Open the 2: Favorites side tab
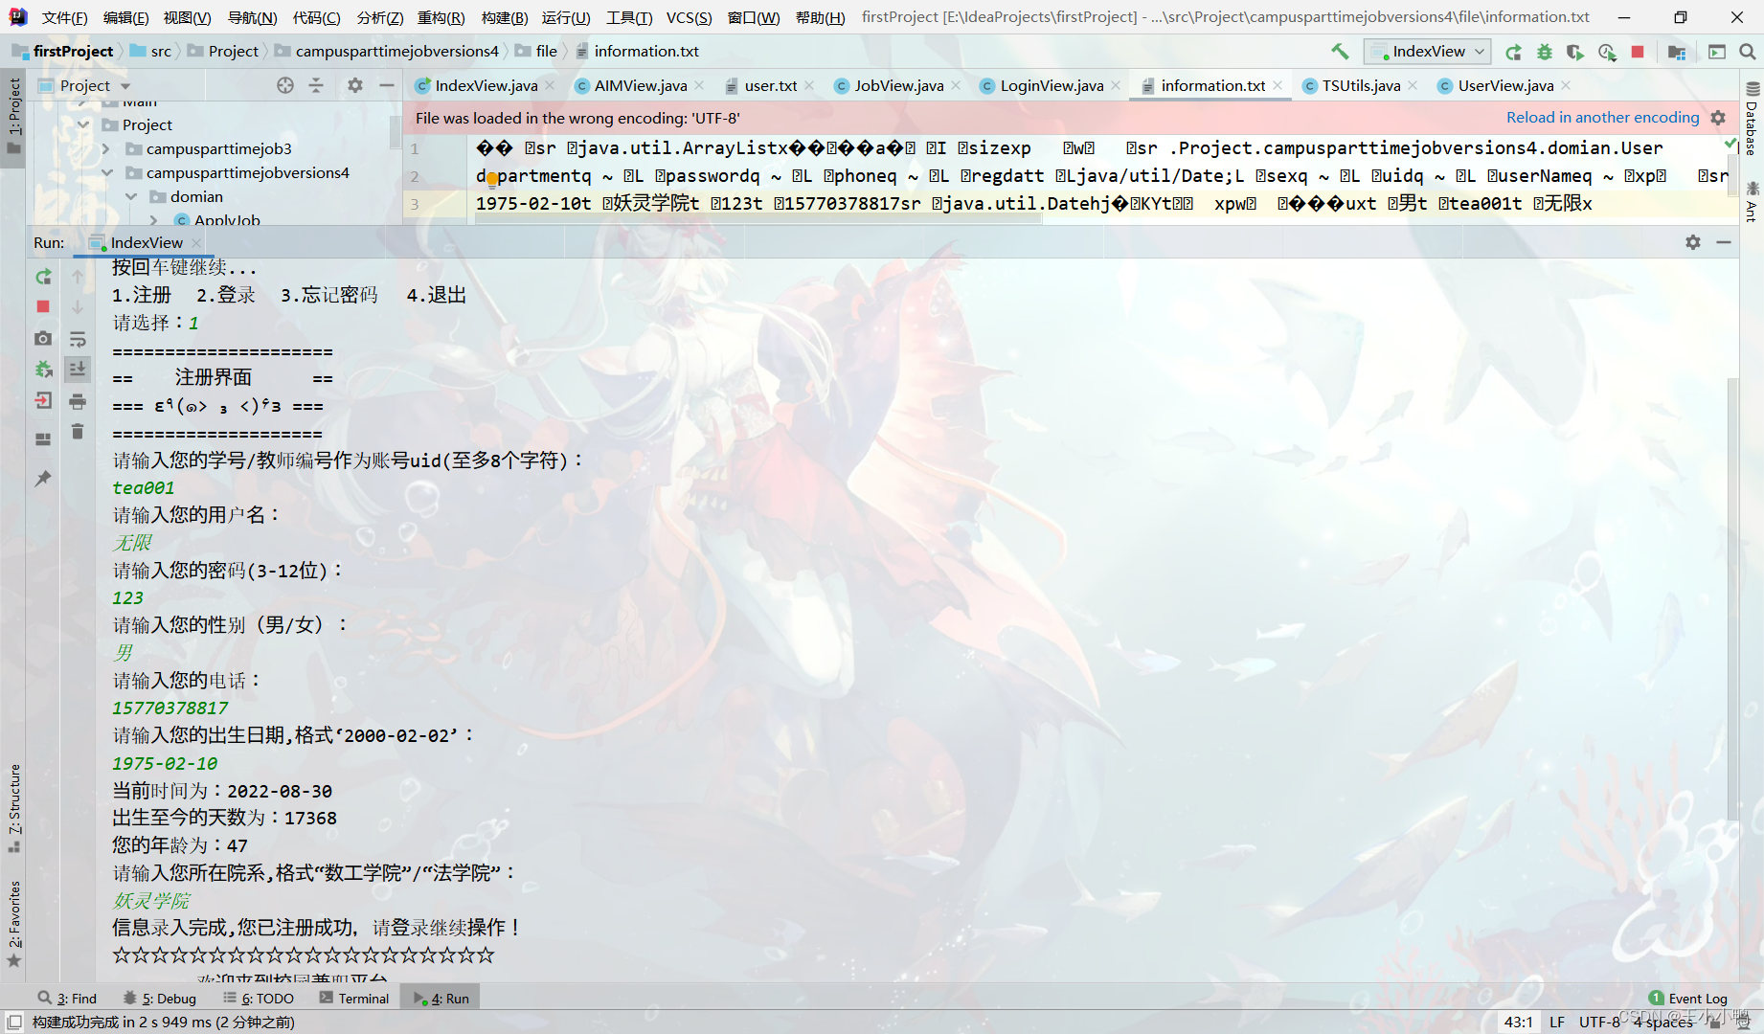Image resolution: width=1764 pixels, height=1034 pixels. 14,924
